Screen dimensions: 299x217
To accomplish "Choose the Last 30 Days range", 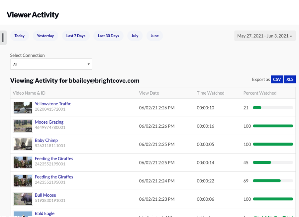I will pyautogui.click(x=108, y=36).
